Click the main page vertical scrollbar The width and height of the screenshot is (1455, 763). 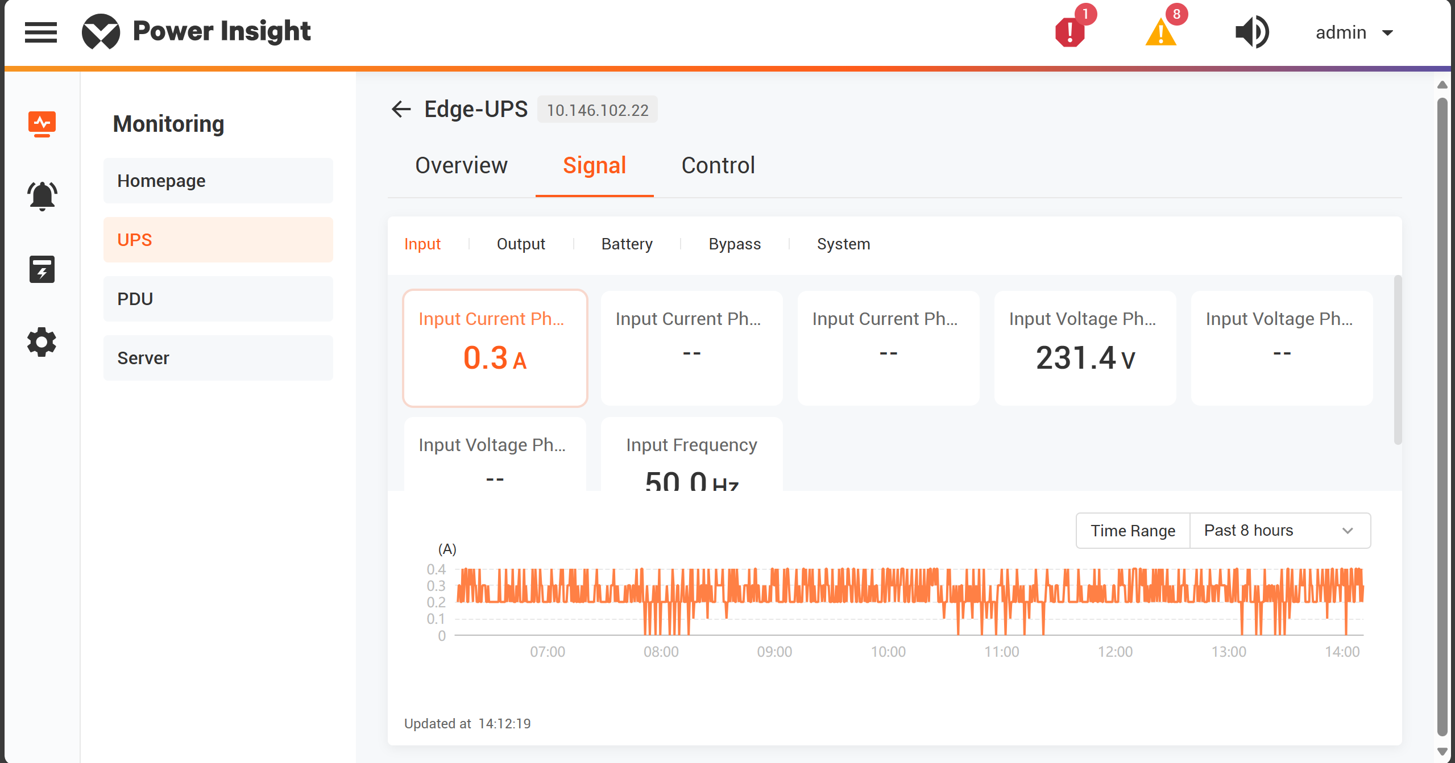pyautogui.click(x=1442, y=418)
